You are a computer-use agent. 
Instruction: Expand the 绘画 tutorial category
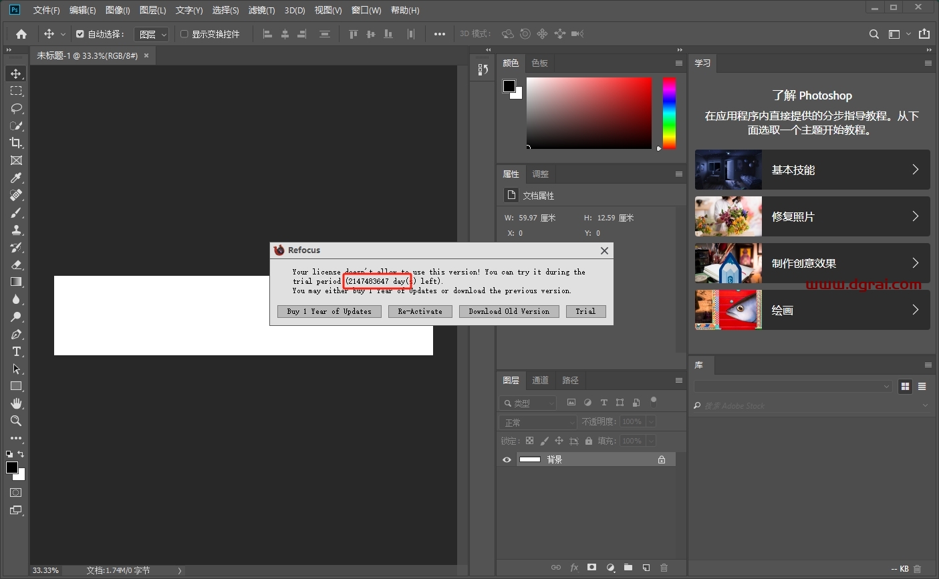click(813, 310)
